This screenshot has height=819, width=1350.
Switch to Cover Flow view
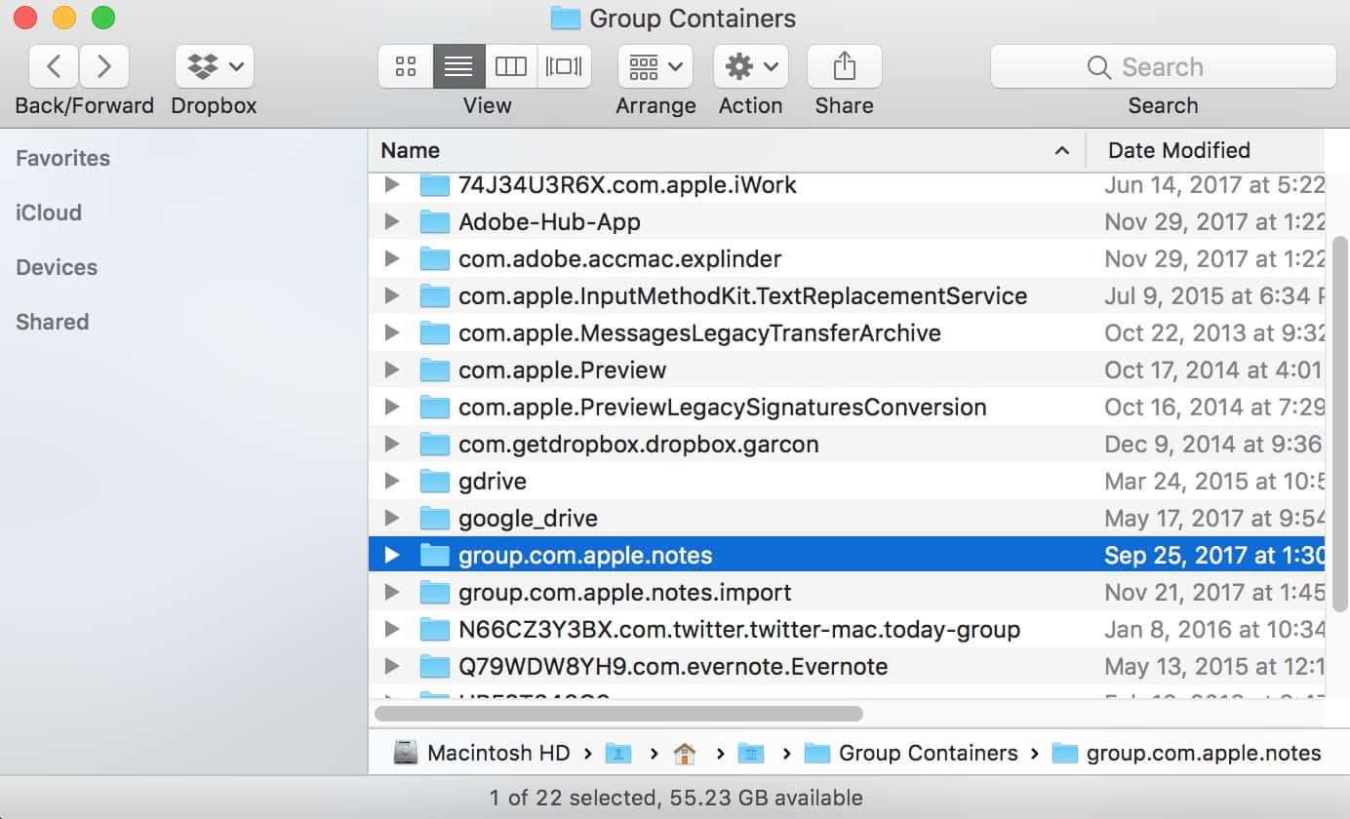click(564, 66)
